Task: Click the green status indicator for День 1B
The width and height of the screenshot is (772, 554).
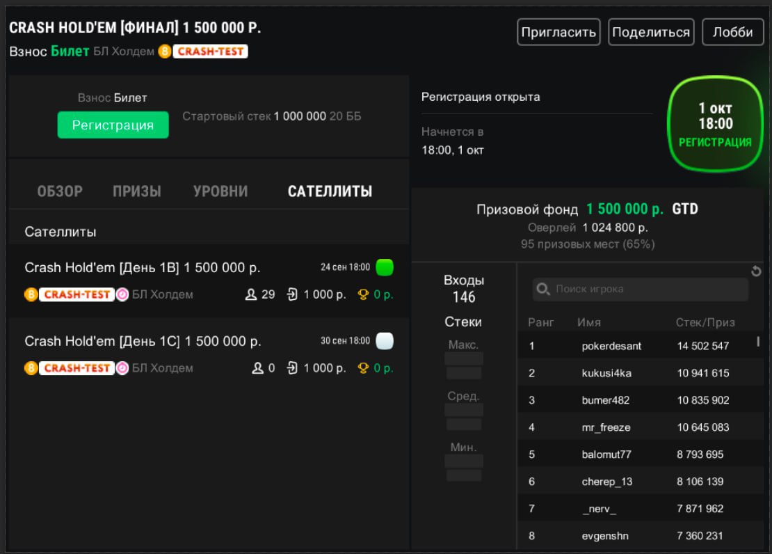Action: pos(385,267)
